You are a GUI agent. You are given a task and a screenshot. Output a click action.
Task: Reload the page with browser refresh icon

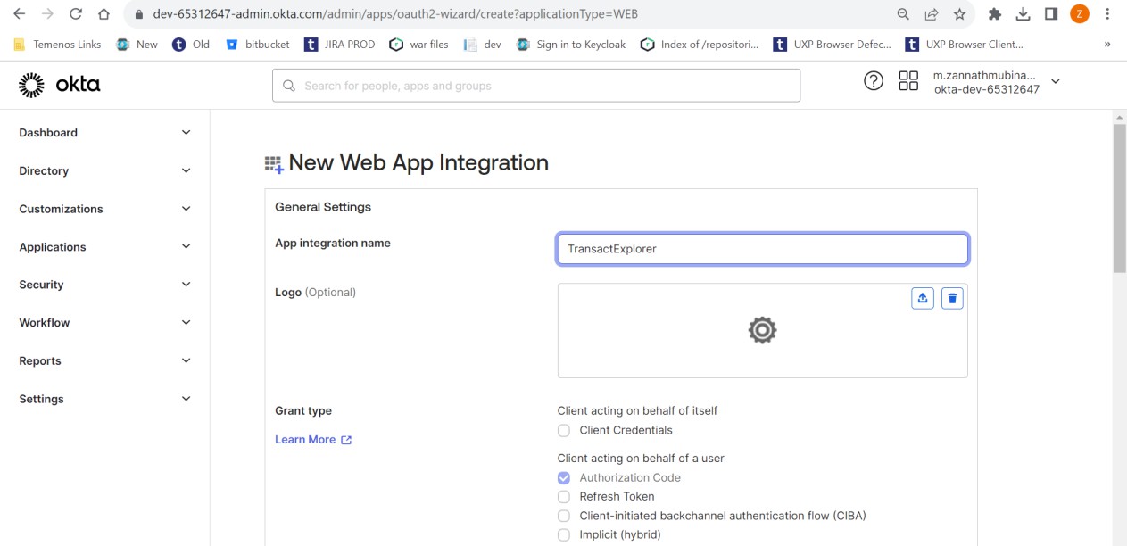[x=76, y=14]
